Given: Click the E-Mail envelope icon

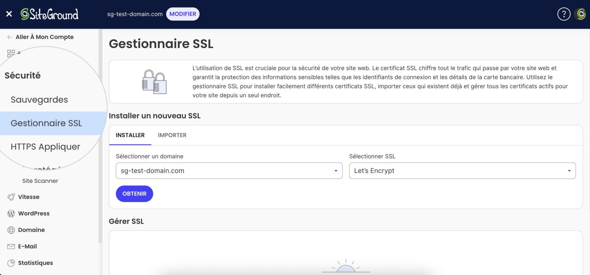Looking at the screenshot, I should pyautogui.click(x=11, y=246).
